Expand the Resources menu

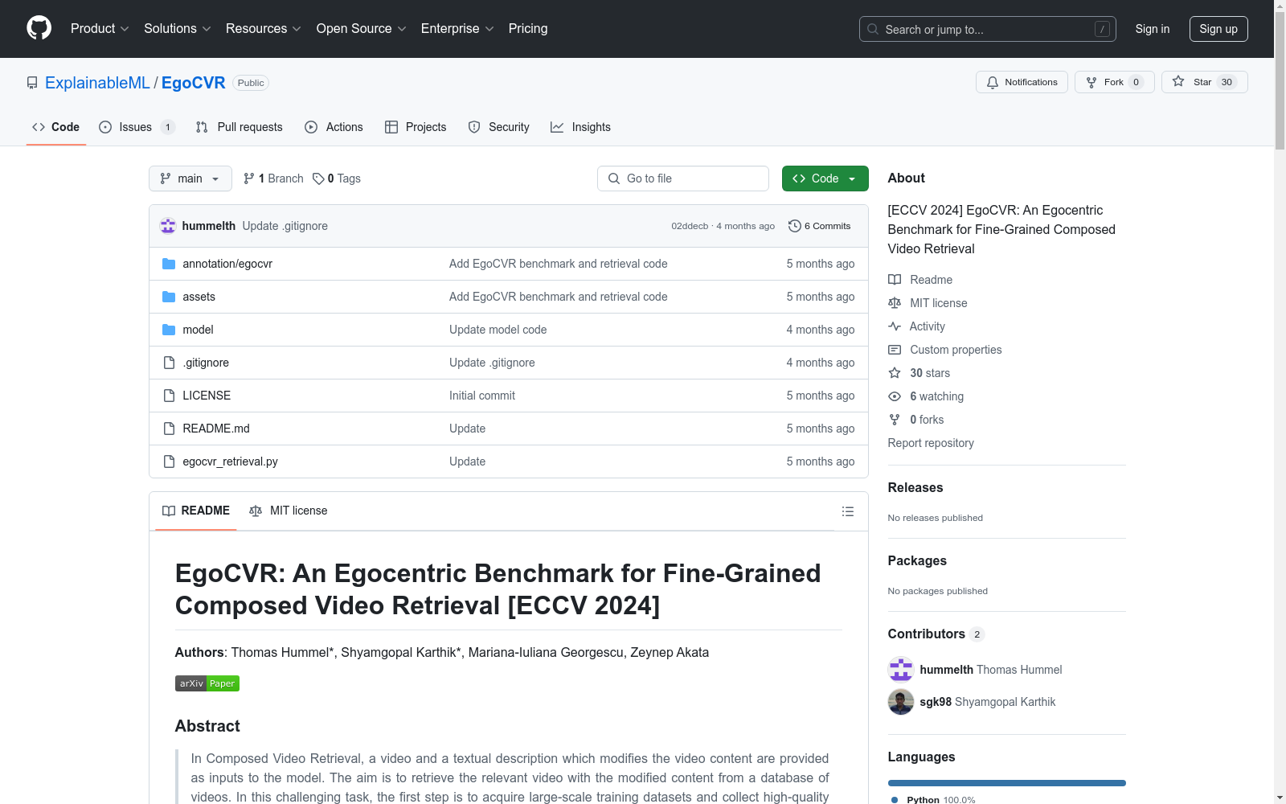click(x=263, y=28)
